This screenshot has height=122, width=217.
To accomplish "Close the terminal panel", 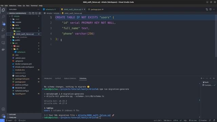I will click(x=214, y=78).
